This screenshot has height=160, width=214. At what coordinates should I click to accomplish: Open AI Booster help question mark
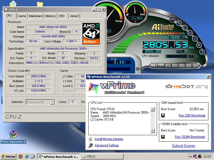pyautogui.click(x=202, y=52)
